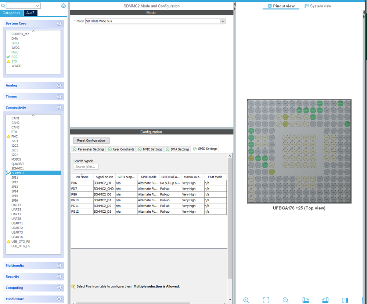Screen dimensions: 367x304
Task: Switch to the A->Z tab
Action: pos(30,13)
